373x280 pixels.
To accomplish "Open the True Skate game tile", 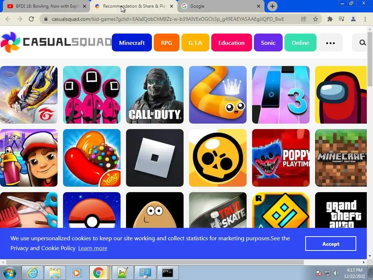I will coord(218,210).
